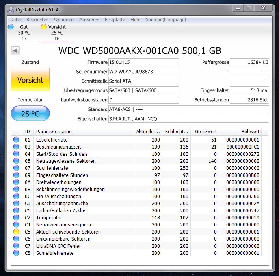This screenshot has height=276, width=279.
Task: Click status orb in Neu zugewiesene Sektoren row
Action: tap(16, 161)
